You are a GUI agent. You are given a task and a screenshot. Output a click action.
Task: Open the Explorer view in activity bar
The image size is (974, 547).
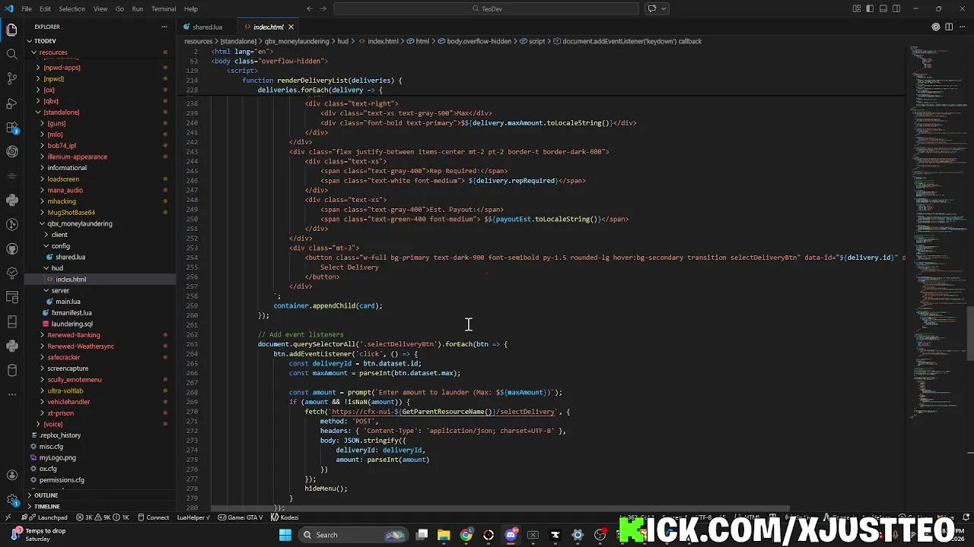[x=11, y=30]
